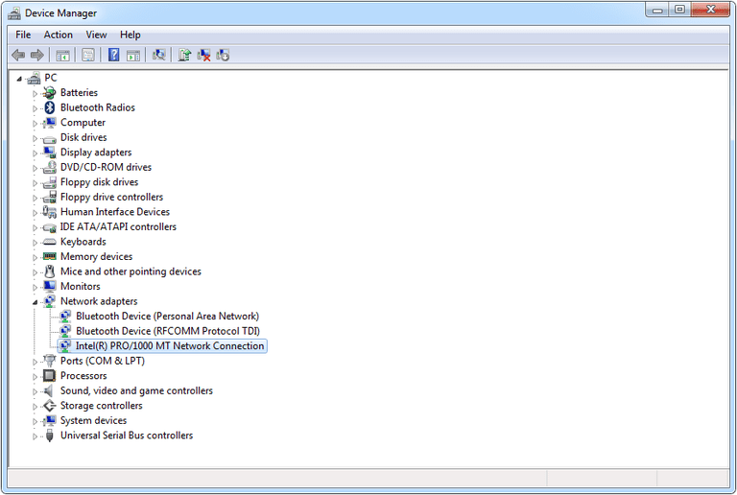Minimize the Device Manager window
Screen dimensions: 737x495
point(657,10)
